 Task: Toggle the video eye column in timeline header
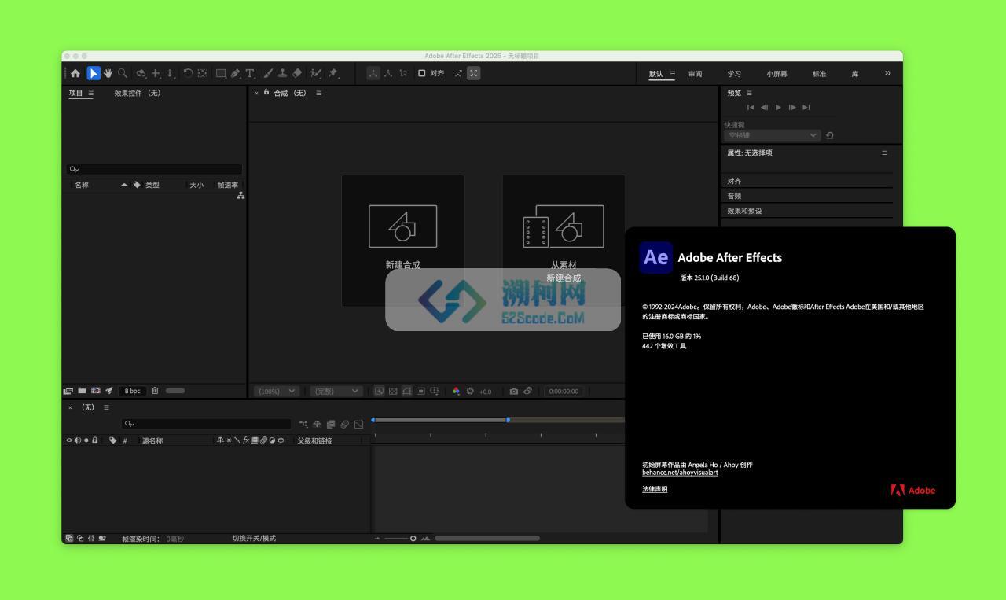click(x=68, y=440)
